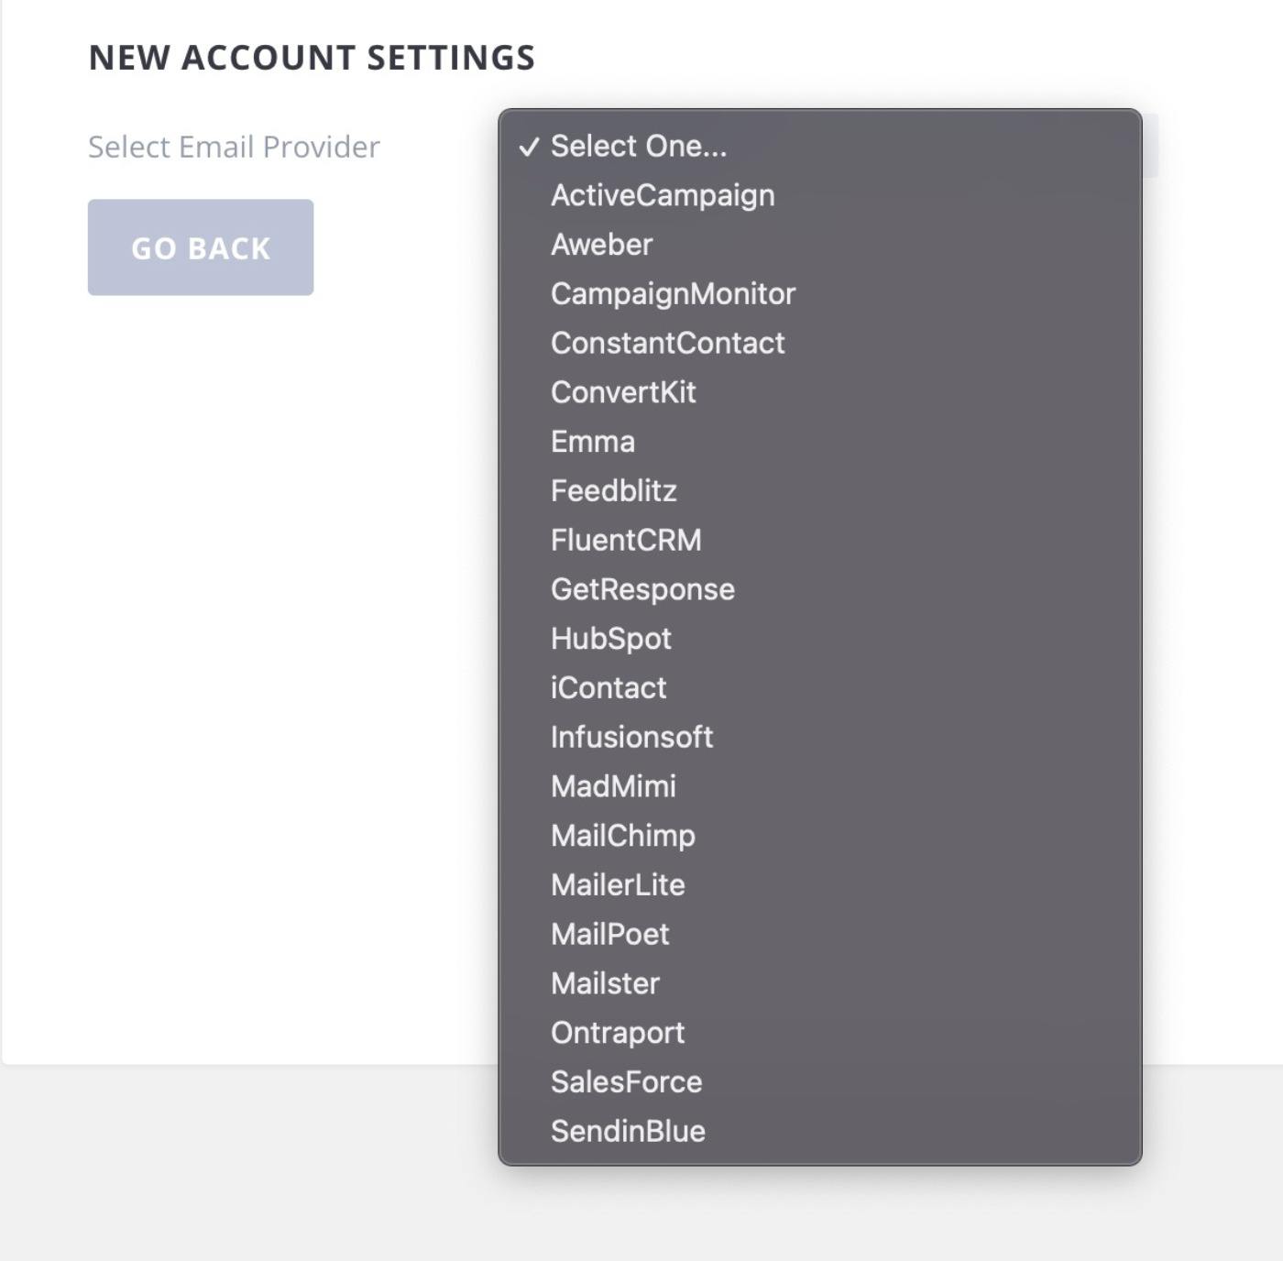Image resolution: width=1283 pixels, height=1261 pixels.
Task: Click the GO BACK button
Action: tap(201, 247)
